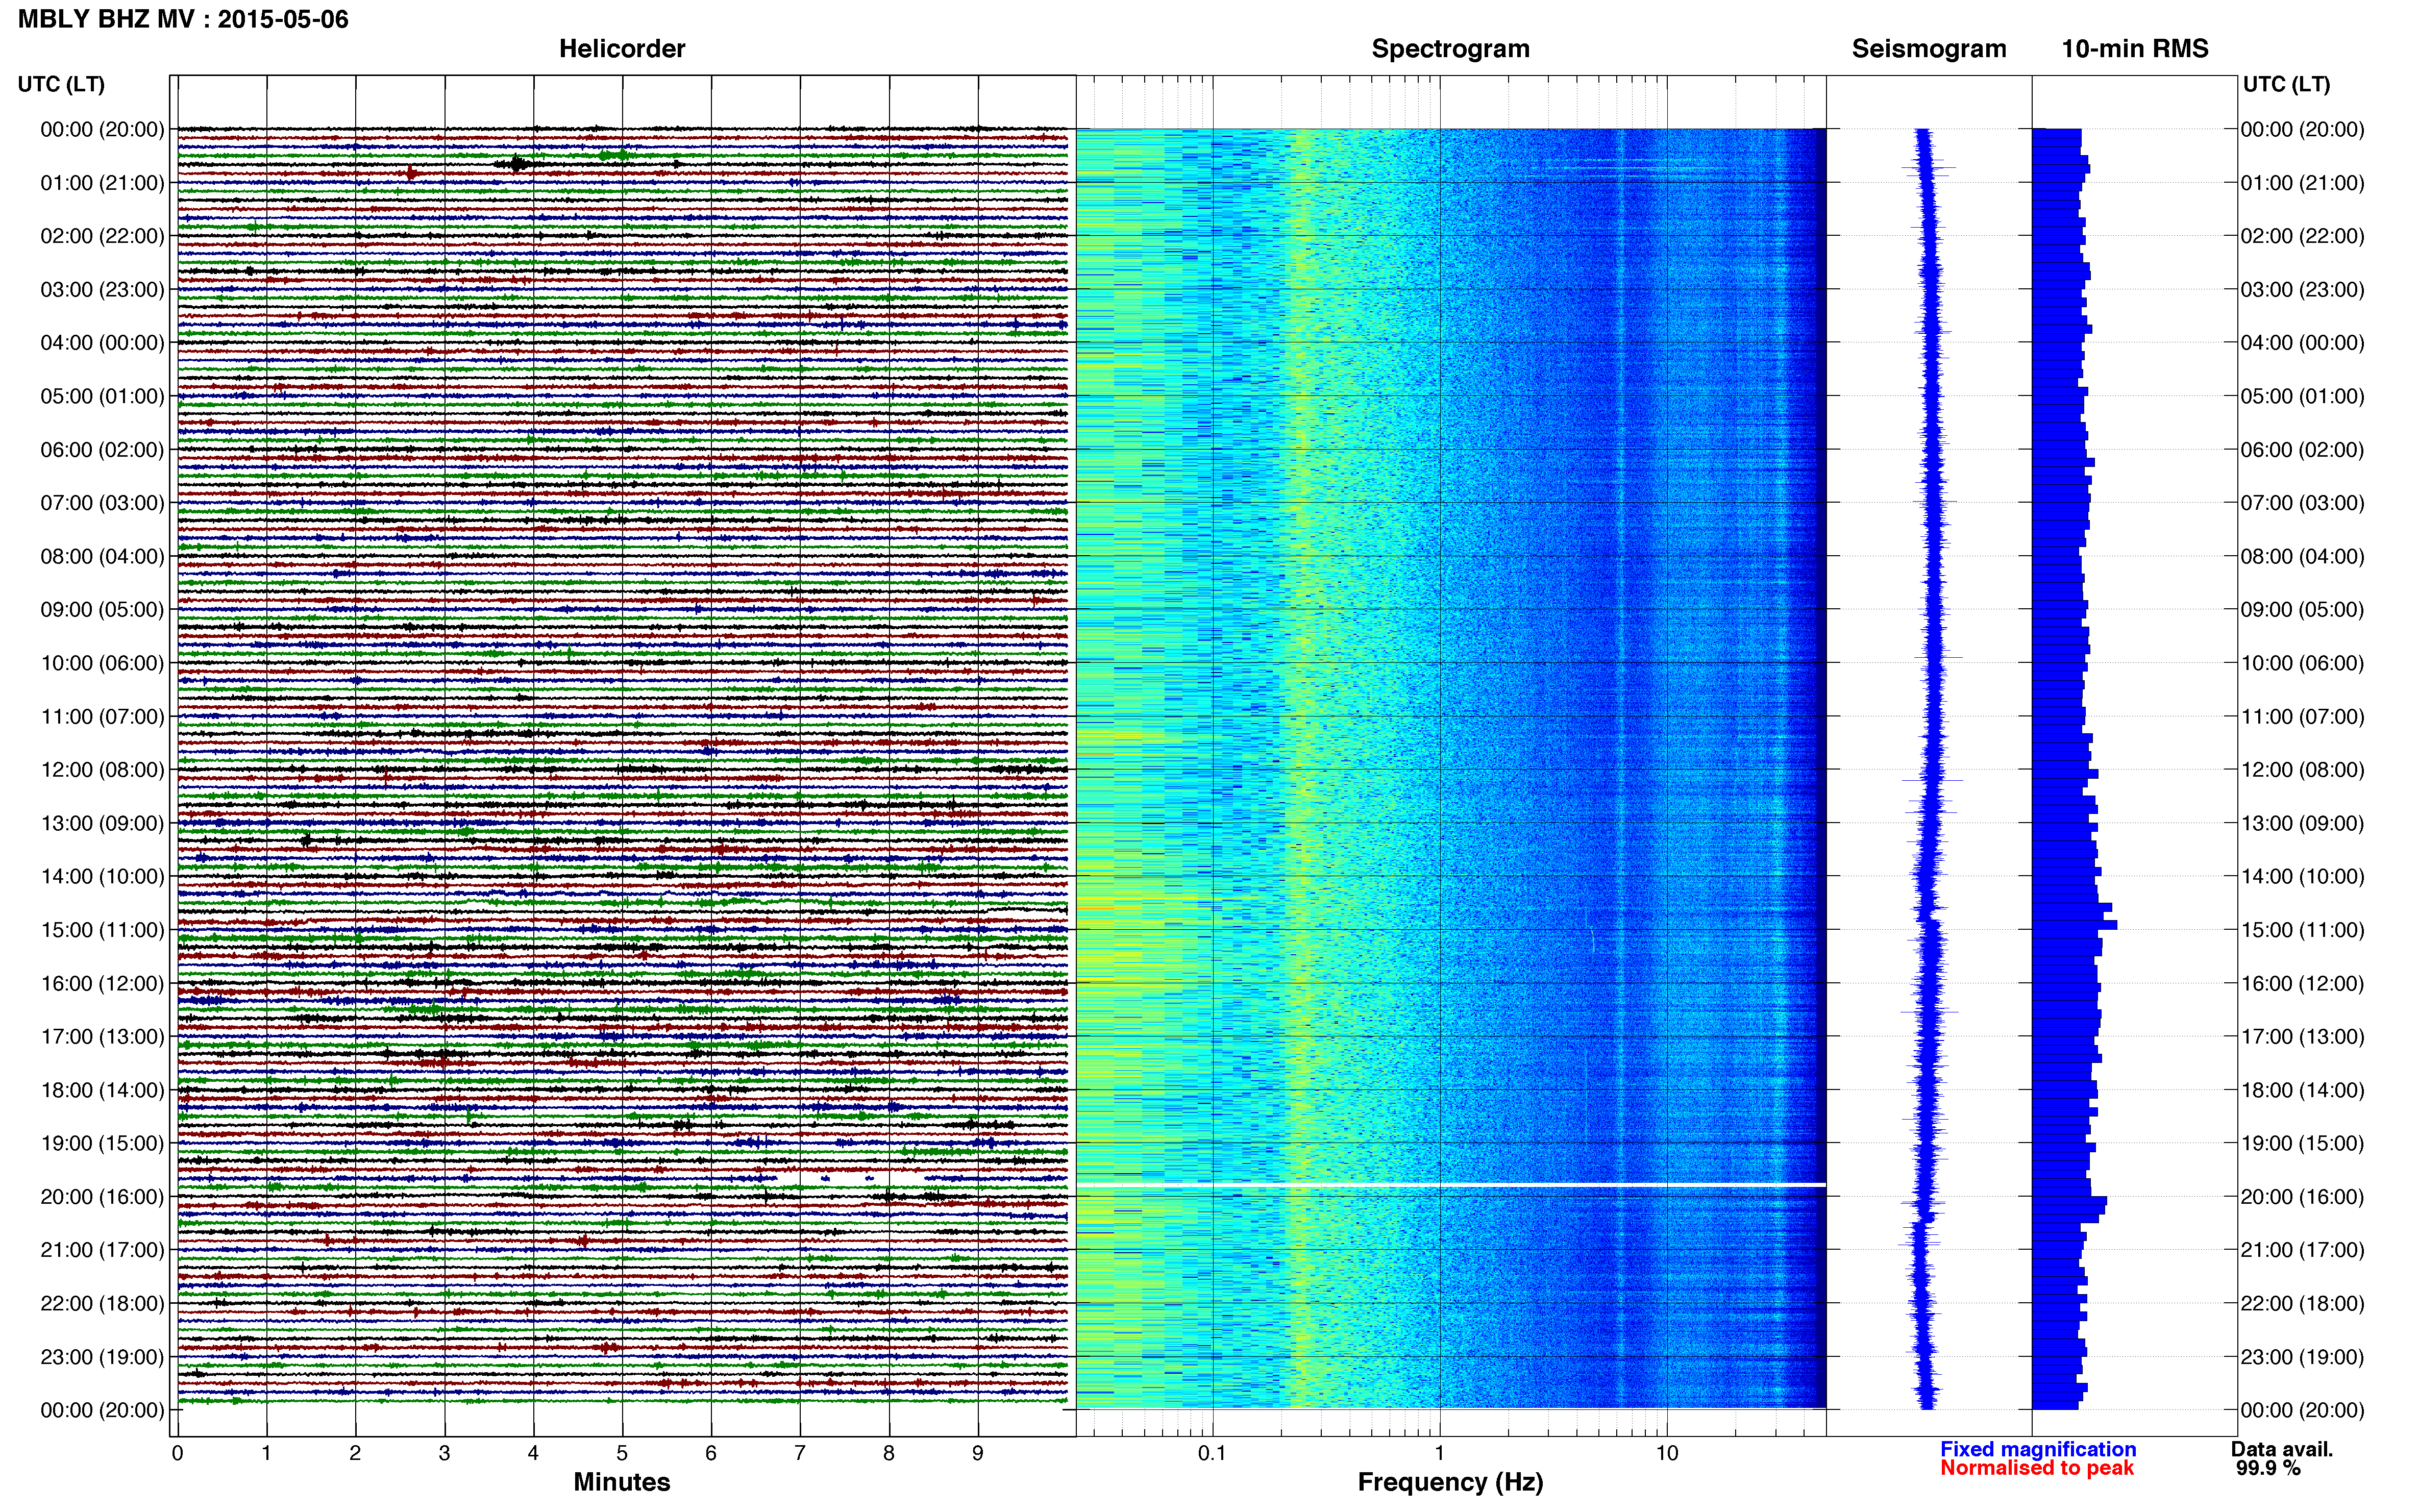Click the '99.9 %' data availability value

(x=2269, y=1468)
